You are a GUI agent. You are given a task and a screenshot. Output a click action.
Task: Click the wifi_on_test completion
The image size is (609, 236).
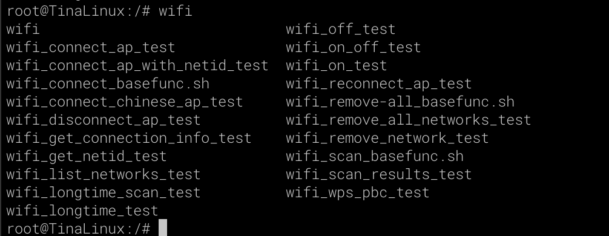point(337,65)
